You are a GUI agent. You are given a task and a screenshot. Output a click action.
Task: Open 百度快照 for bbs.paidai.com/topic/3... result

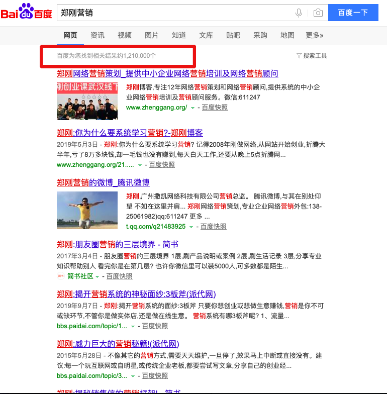tap(155, 376)
